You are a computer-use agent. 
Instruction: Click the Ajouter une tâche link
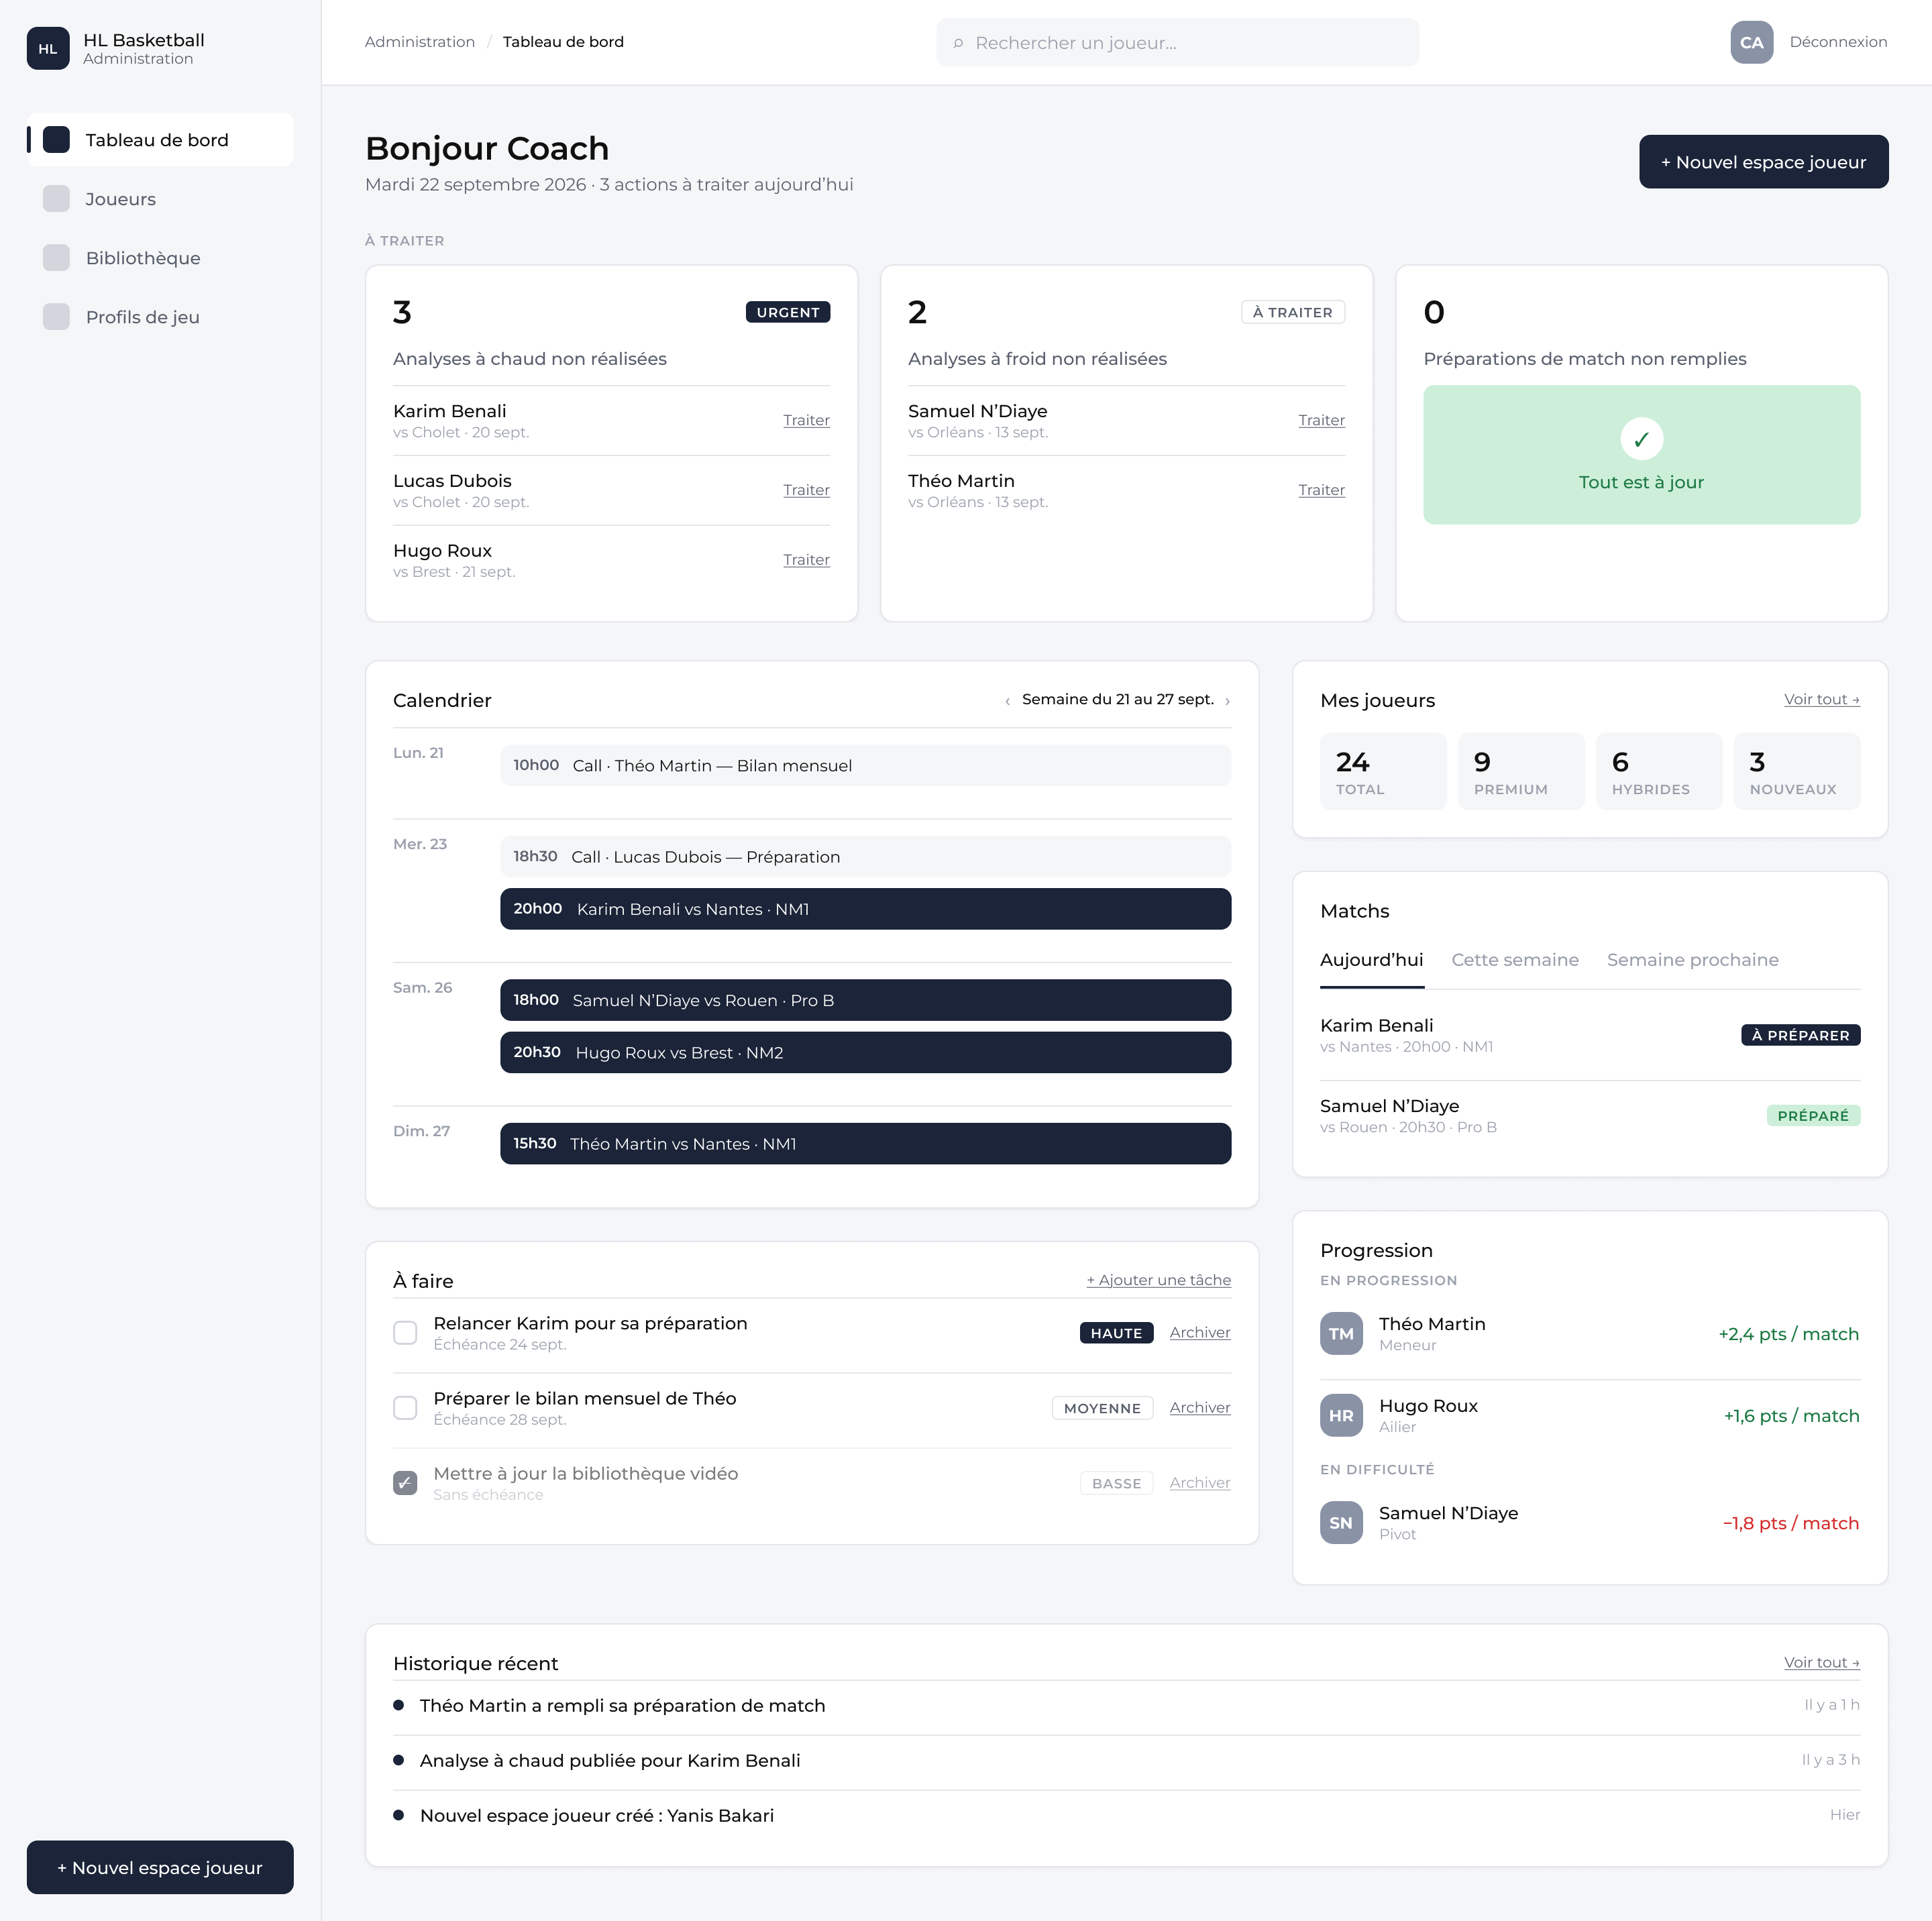[1159, 1280]
